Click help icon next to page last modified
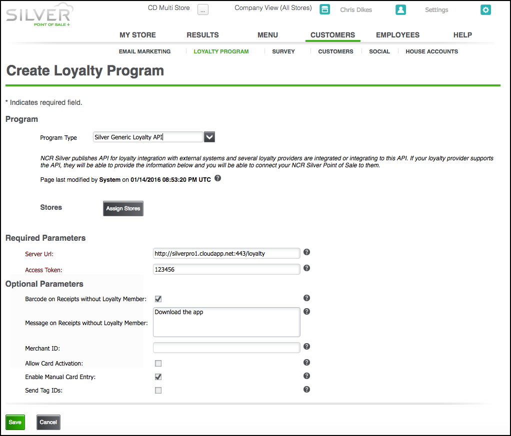The width and height of the screenshot is (511, 436). tap(217, 178)
